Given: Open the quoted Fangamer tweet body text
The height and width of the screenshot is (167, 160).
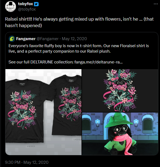Looking at the screenshot, I should (79, 54).
